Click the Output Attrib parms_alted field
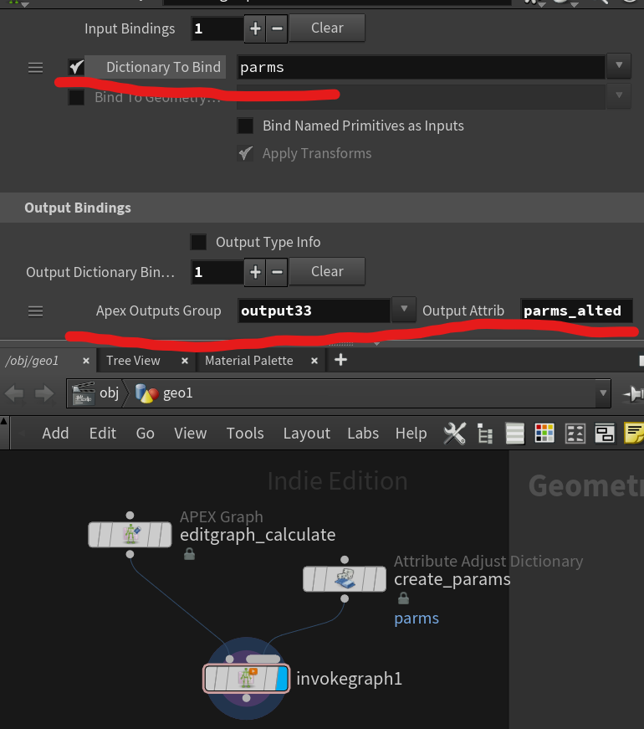This screenshot has width=644, height=729. (575, 311)
